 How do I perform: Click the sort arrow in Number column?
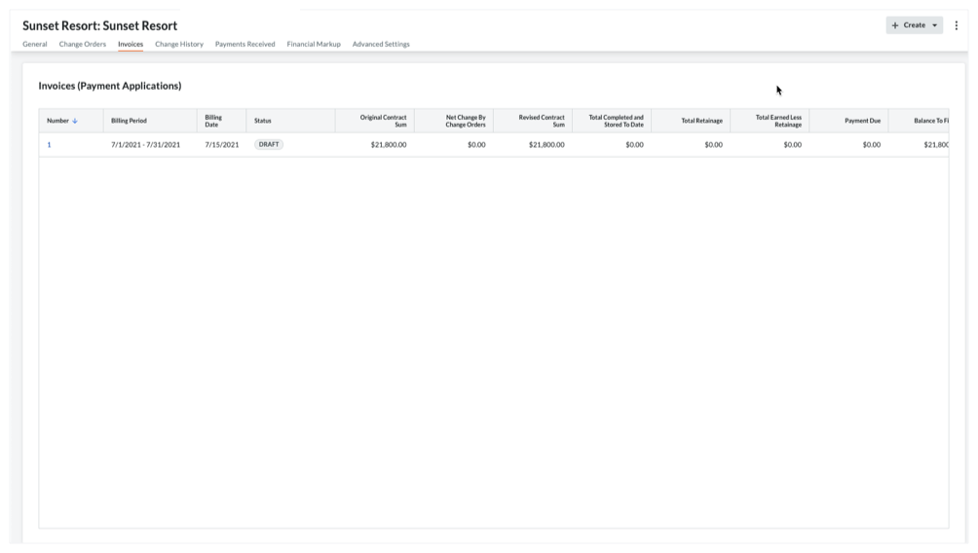click(75, 121)
